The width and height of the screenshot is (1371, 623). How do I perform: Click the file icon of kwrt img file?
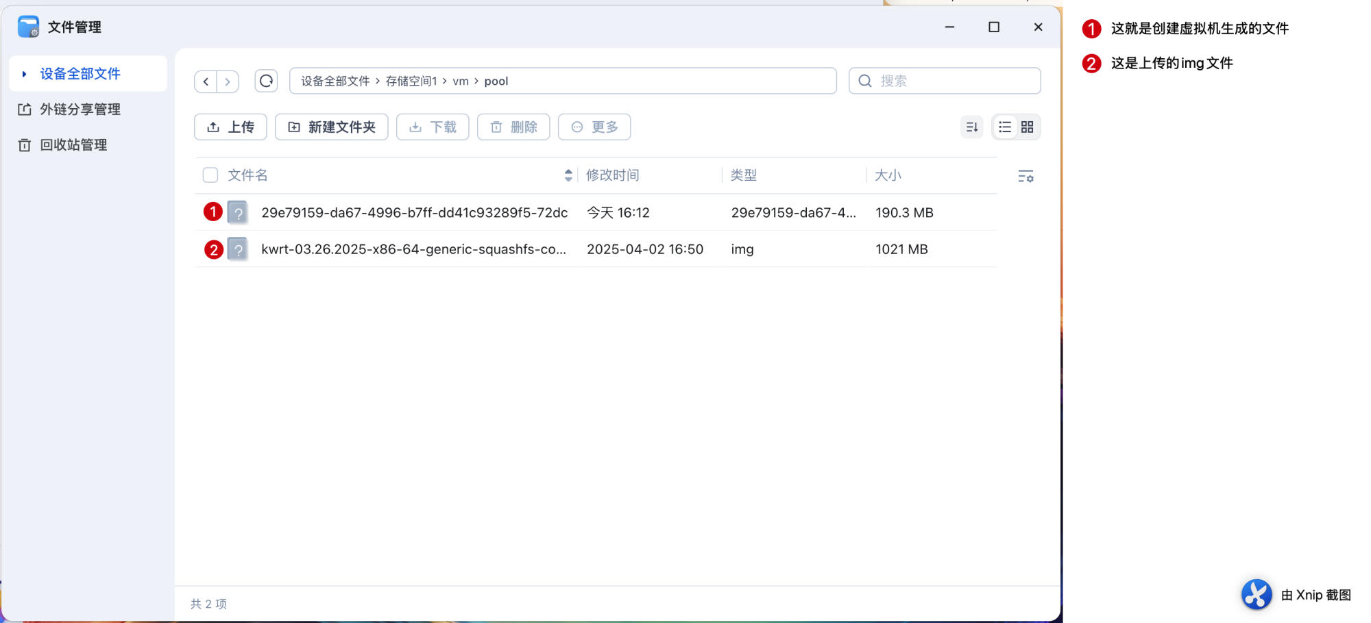click(x=238, y=249)
